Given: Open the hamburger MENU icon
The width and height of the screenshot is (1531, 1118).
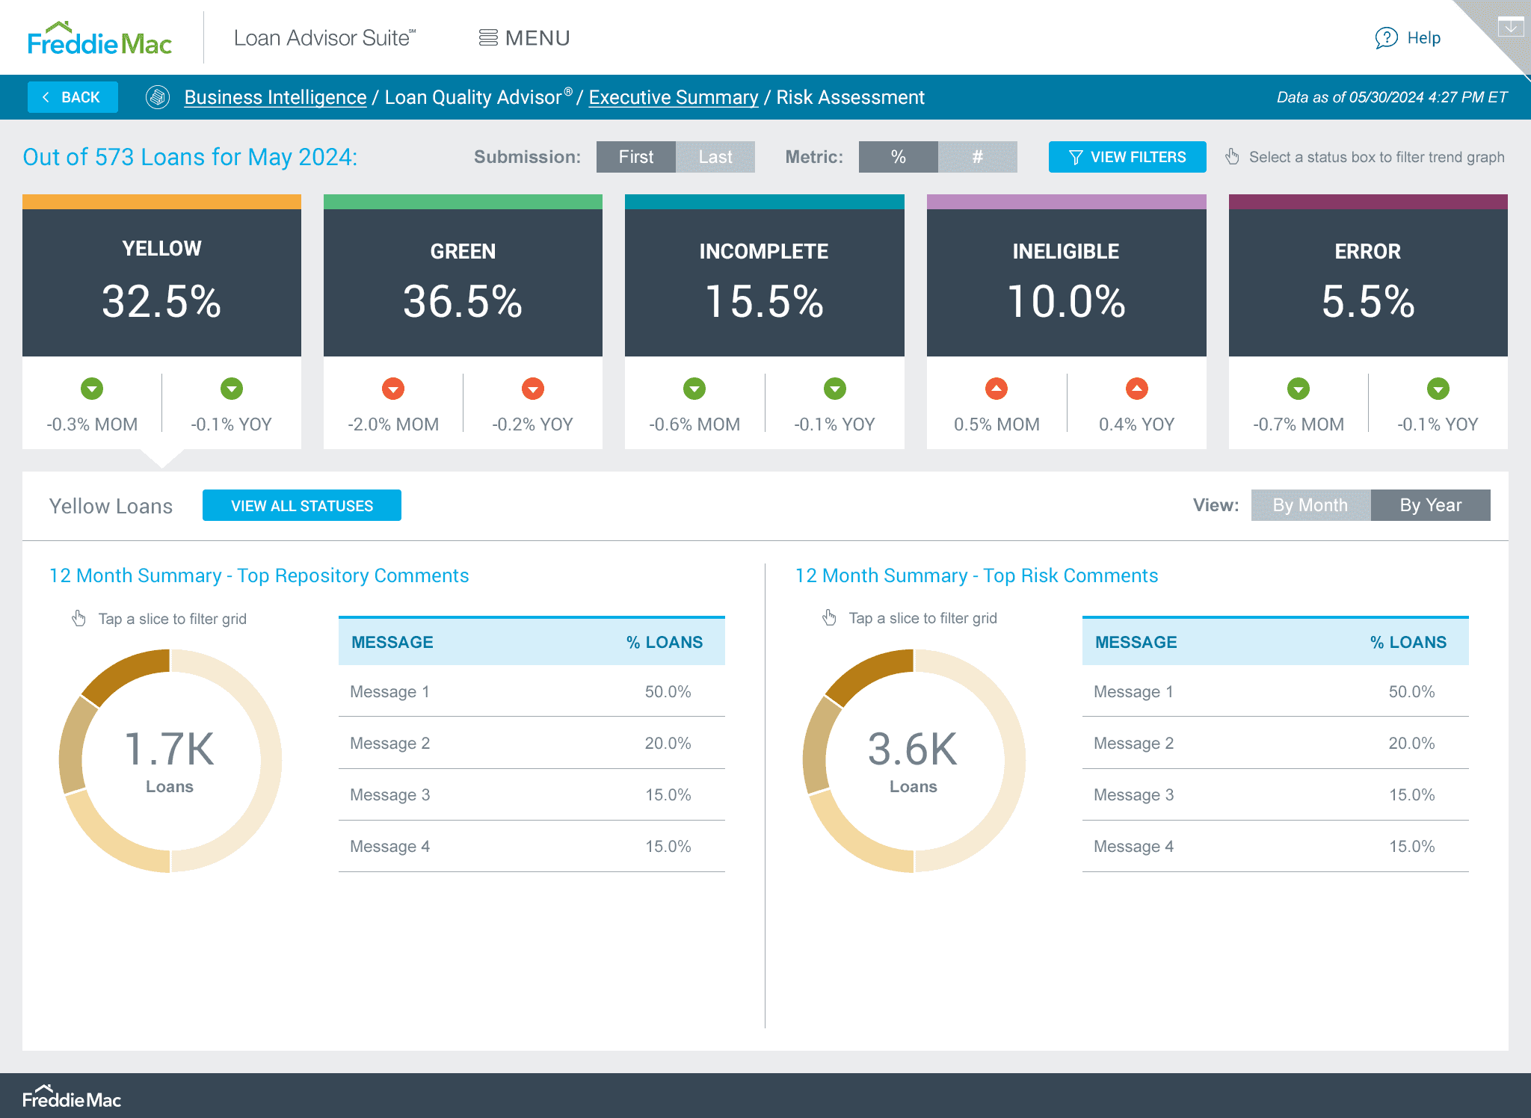Looking at the screenshot, I should coord(488,38).
